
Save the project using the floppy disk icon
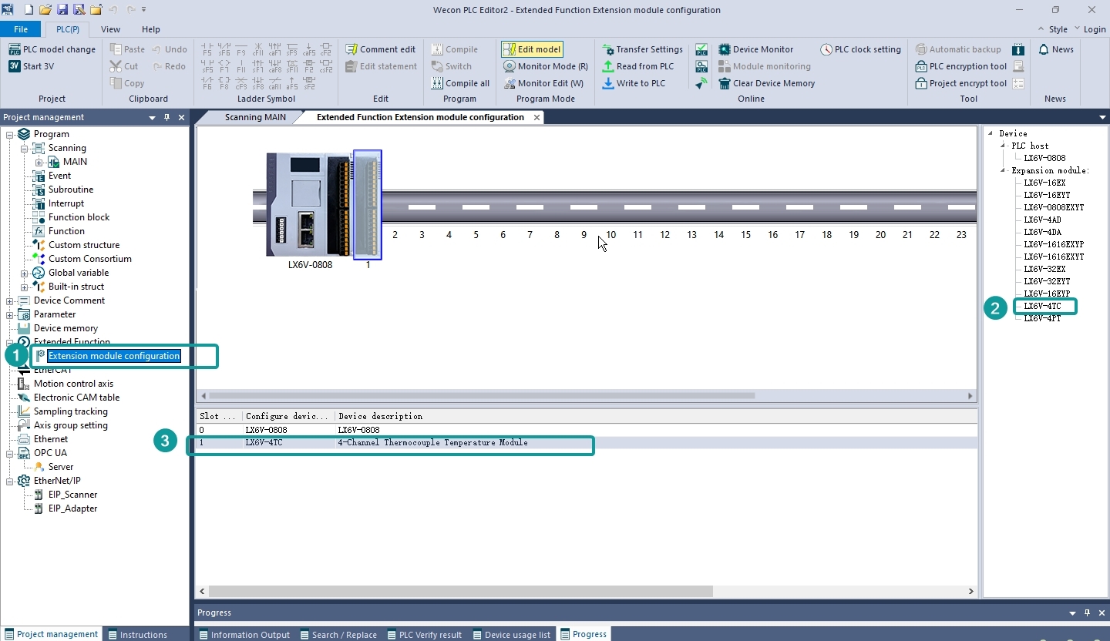tap(62, 9)
